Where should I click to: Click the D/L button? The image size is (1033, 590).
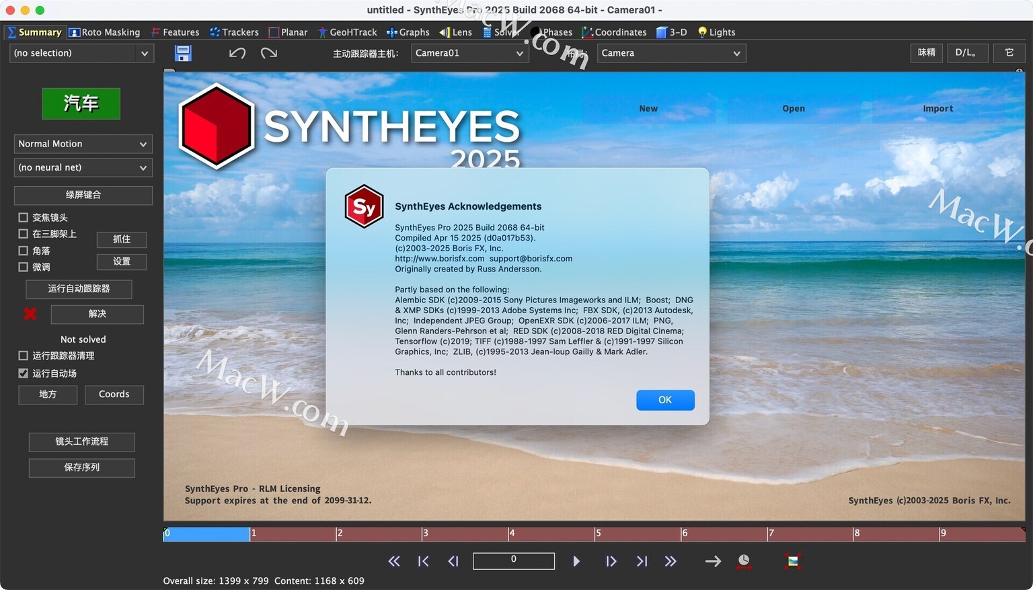tap(966, 52)
